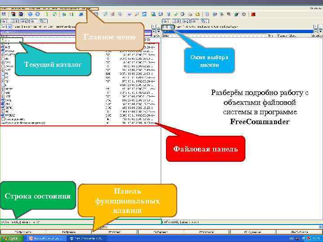Click the yellow folder icon in the toolbar
Screen dimensions: 323x242
click(x=197, y=14)
